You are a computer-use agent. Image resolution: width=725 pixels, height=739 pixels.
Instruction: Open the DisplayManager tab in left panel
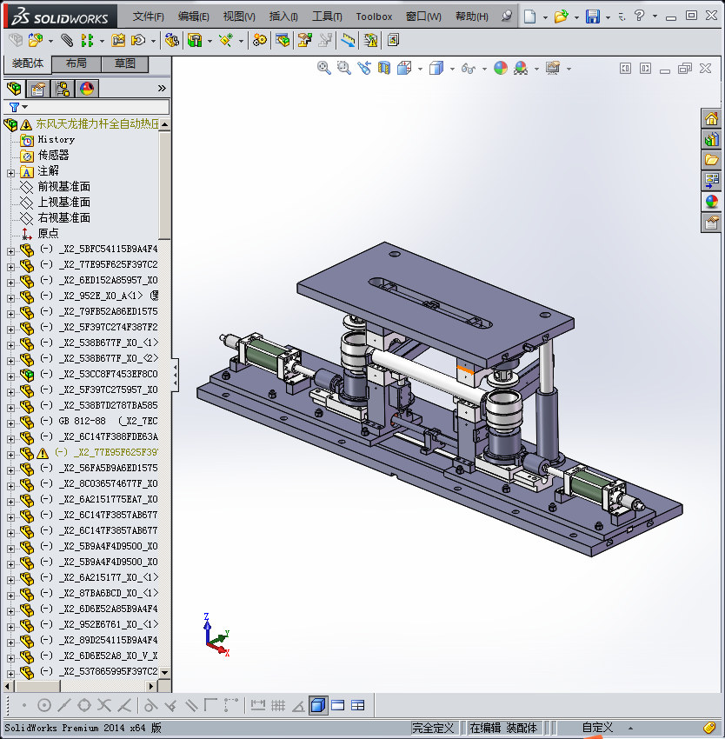[86, 89]
